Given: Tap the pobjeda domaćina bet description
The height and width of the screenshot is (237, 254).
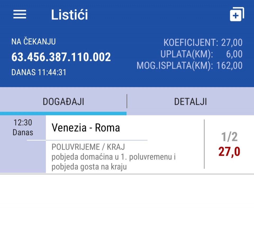Looking at the screenshot, I should tap(114, 162).
